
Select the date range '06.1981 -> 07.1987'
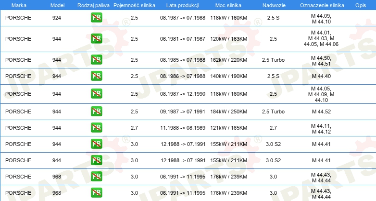point(183,39)
